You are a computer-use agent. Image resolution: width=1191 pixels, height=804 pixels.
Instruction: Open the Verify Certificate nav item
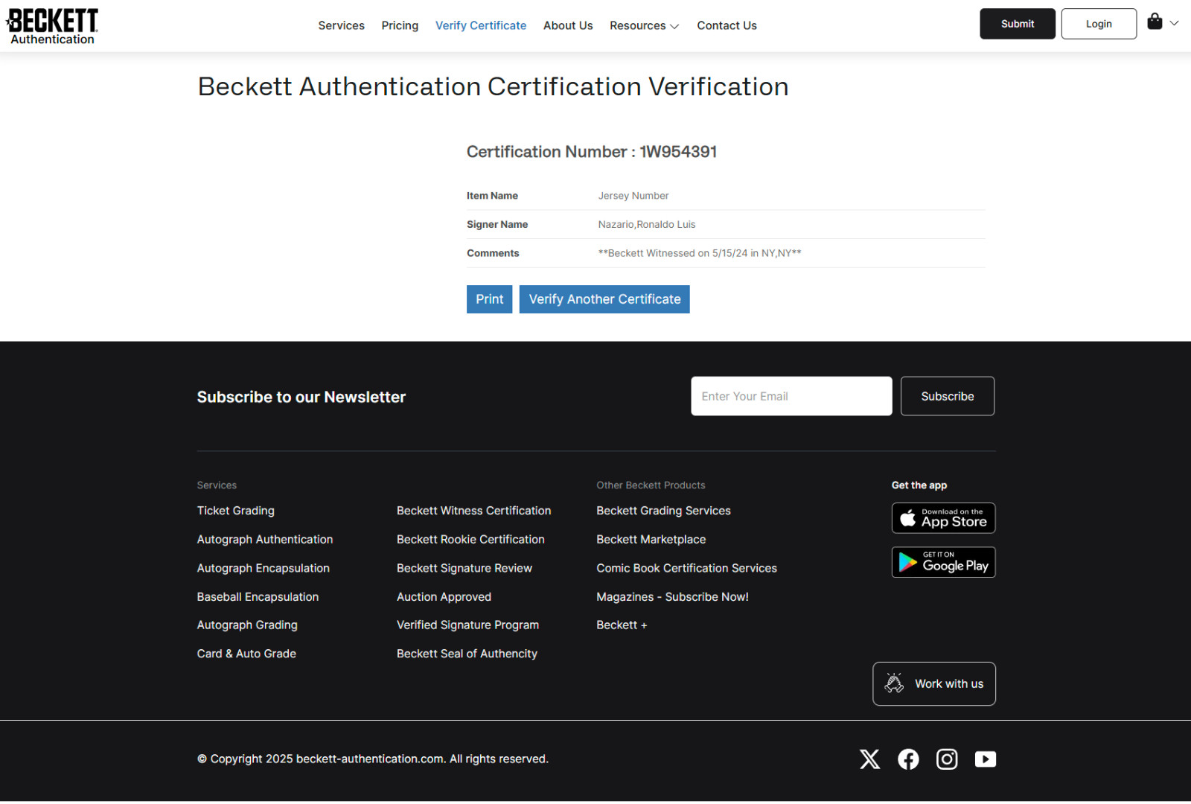[x=481, y=26]
